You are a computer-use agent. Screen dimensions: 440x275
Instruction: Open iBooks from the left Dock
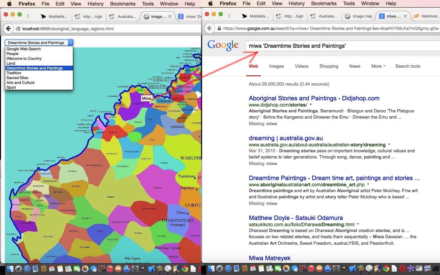click(x=118, y=269)
